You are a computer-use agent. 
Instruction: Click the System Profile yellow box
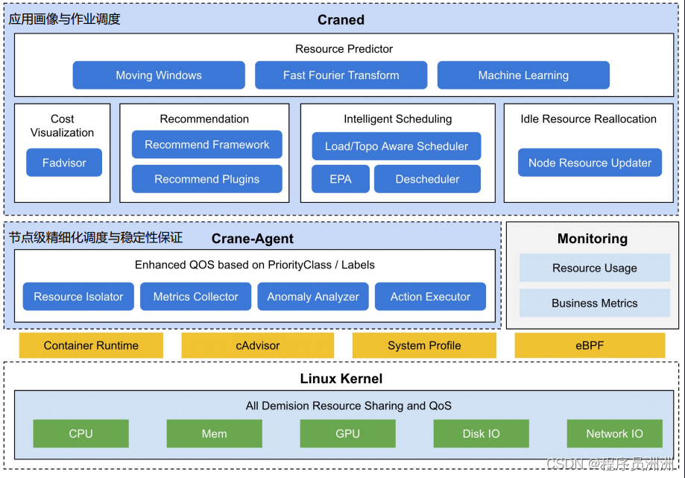pos(424,345)
